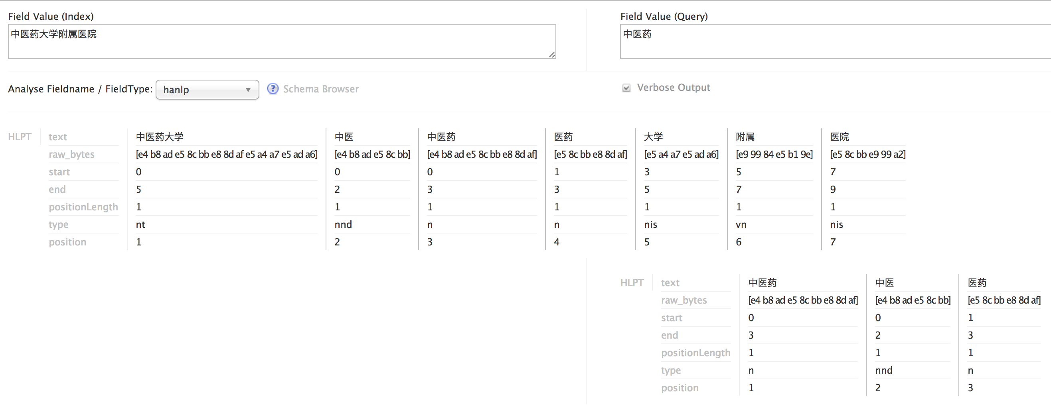Image resolution: width=1051 pixels, height=408 pixels.
Task: Grab the index textarea resize handle
Action: [552, 55]
